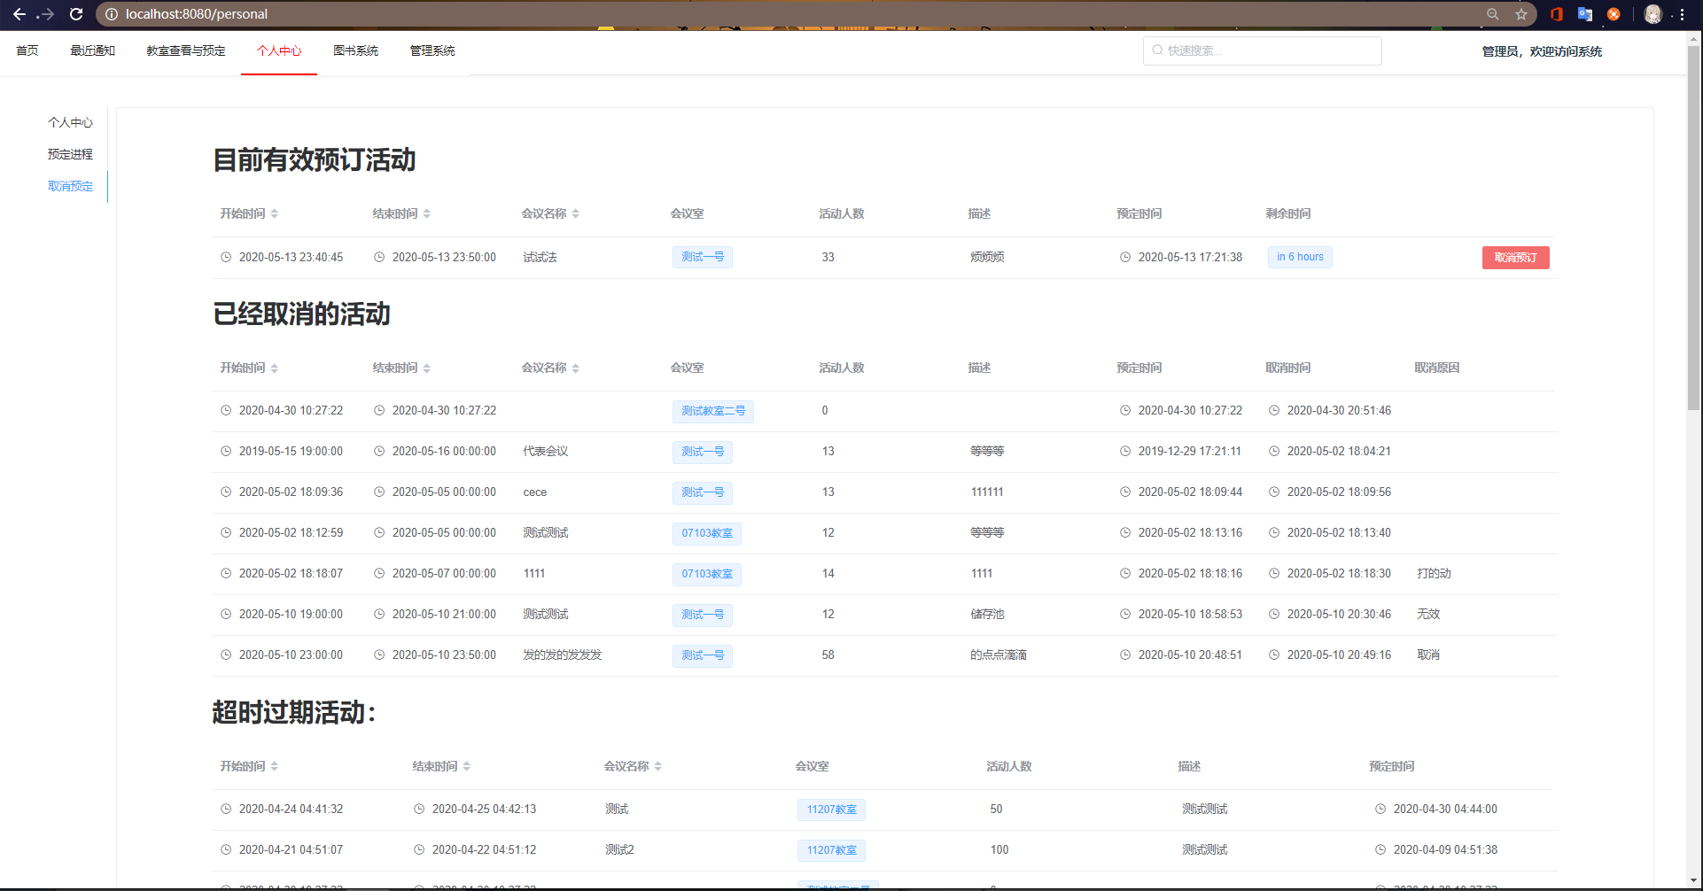Screen dimensions: 1703x891
Task: Click 'in 6 hours' remaining time tag
Action: (1300, 258)
